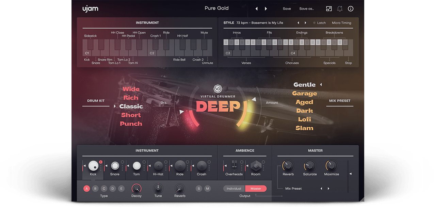Choose the Garage mix preset

coord(305,94)
